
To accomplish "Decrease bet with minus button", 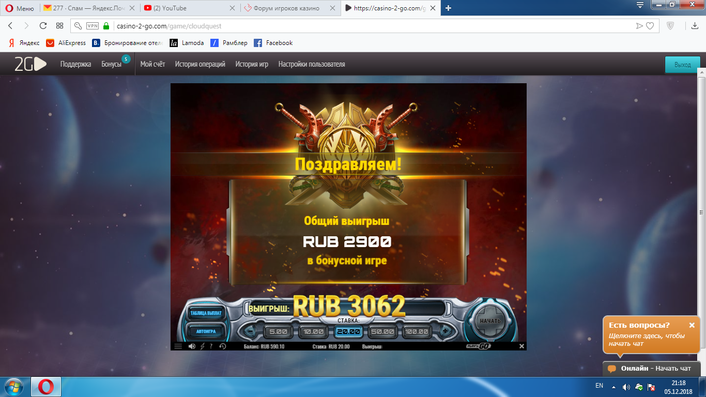I will (251, 331).
